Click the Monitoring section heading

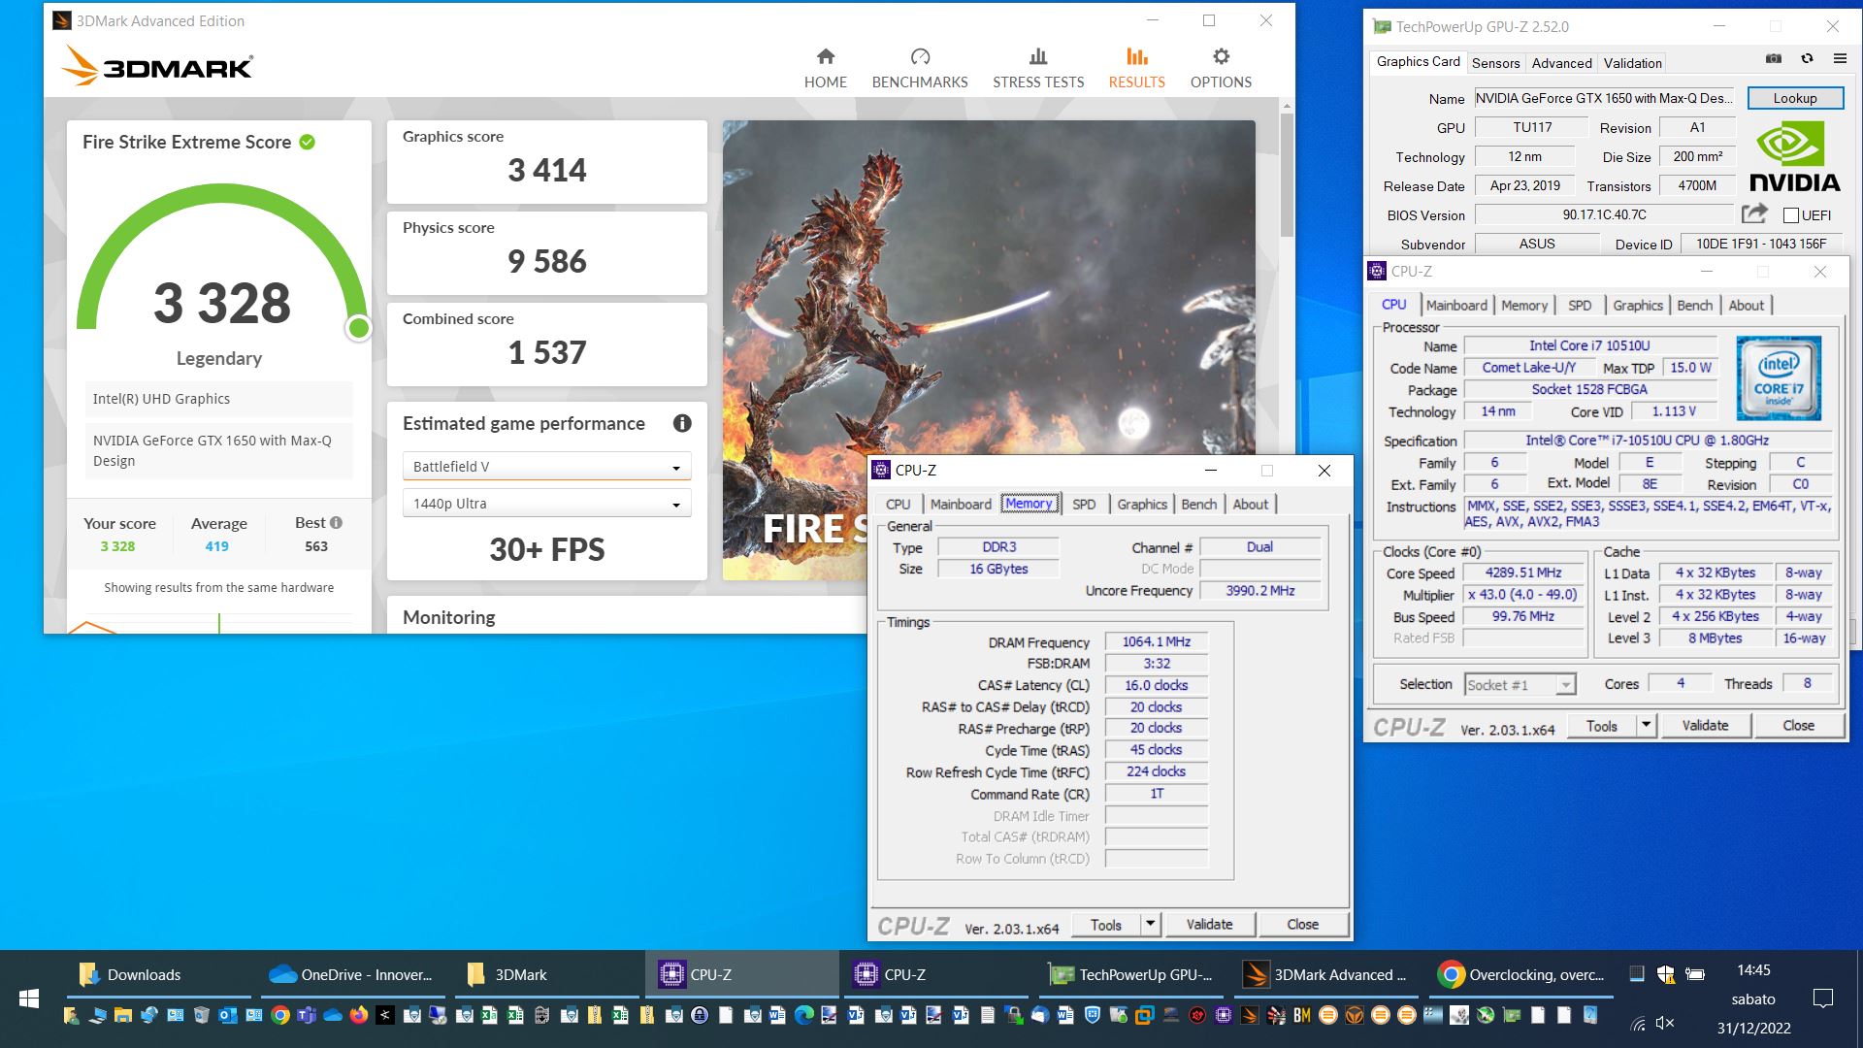click(x=449, y=617)
